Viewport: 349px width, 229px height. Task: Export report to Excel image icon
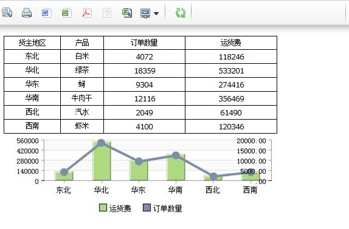pos(66,13)
